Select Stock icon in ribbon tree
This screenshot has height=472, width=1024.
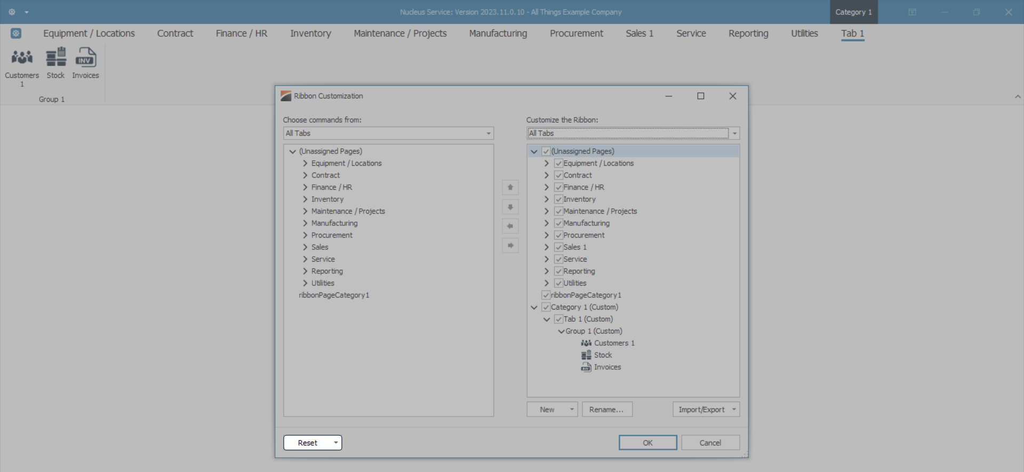click(x=586, y=355)
